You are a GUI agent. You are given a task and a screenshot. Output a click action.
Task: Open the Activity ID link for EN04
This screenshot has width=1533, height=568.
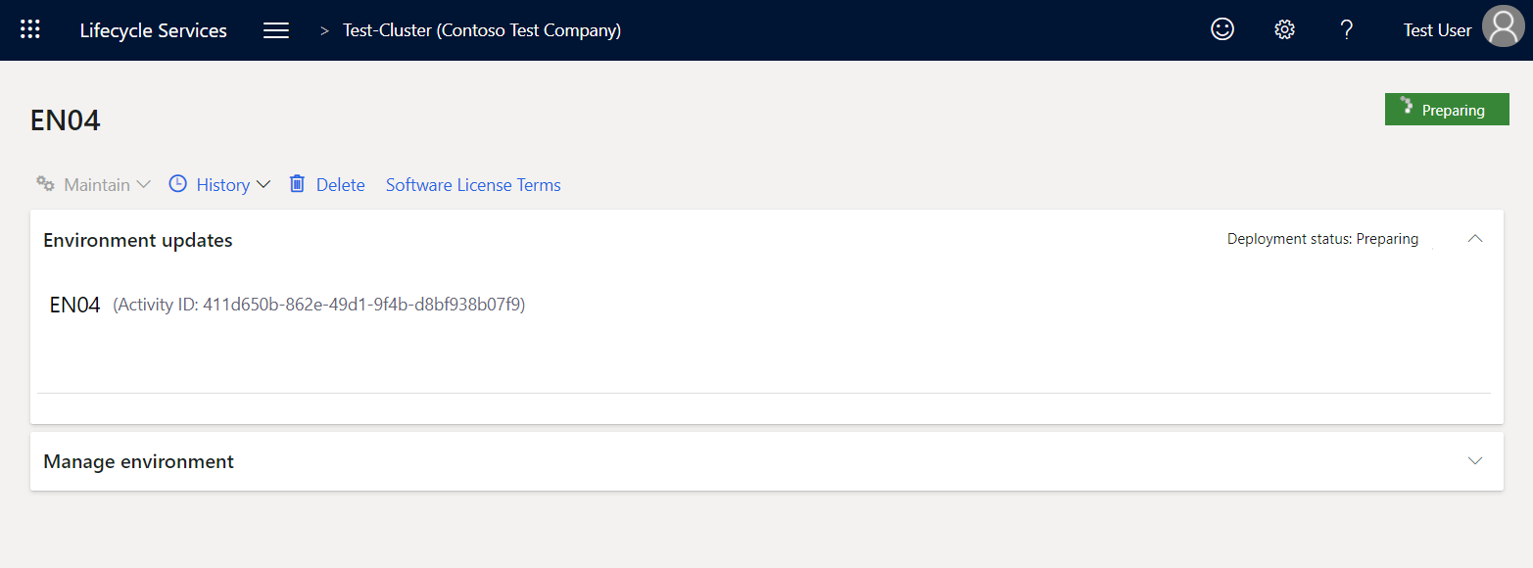point(318,305)
